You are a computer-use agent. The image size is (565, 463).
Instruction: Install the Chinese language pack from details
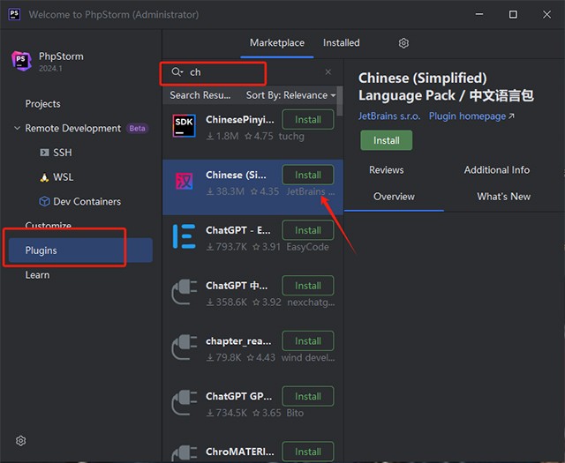(386, 140)
